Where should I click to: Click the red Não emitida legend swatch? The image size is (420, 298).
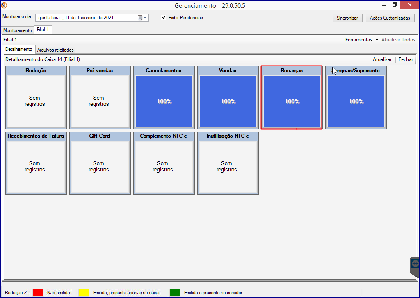[38, 293]
